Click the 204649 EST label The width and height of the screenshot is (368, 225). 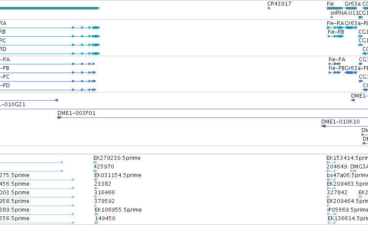point(336,167)
